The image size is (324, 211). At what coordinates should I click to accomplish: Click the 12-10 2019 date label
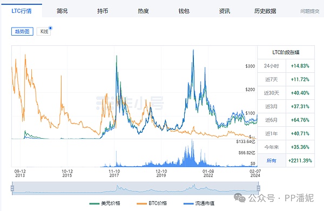161,173
